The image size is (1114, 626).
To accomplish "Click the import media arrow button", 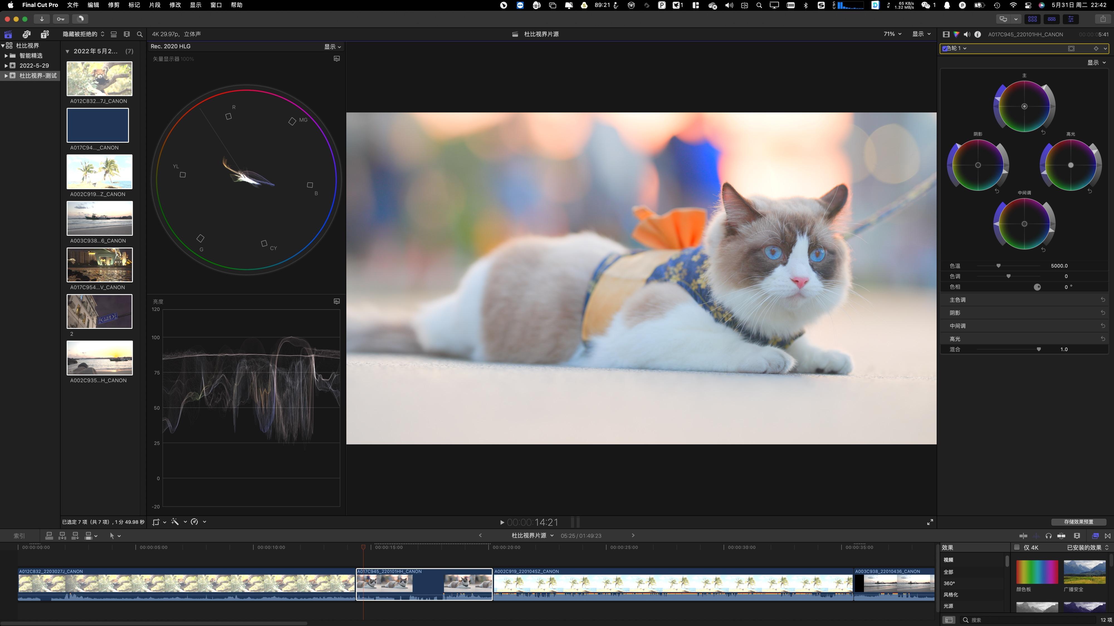I will [x=41, y=19].
